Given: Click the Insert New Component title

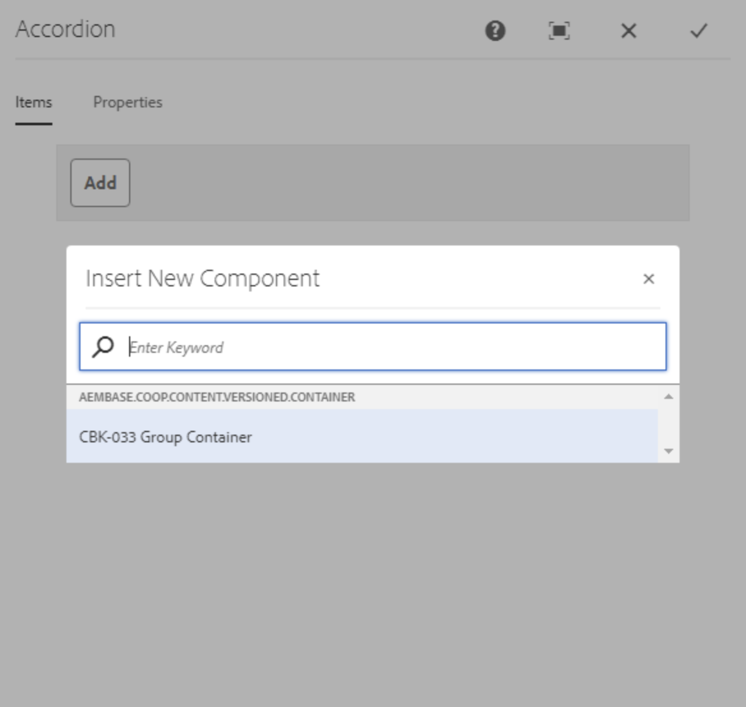Looking at the screenshot, I should click(x=202, y=279).
